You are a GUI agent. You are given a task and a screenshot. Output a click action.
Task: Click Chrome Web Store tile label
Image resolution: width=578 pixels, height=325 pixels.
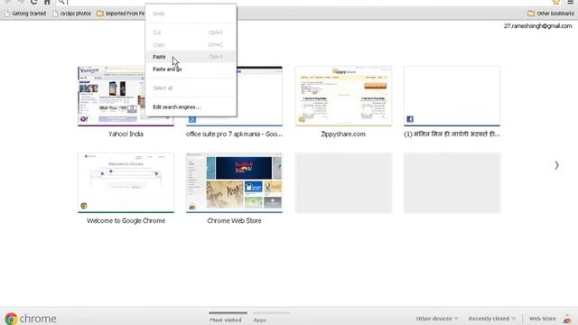pos(235,220)
